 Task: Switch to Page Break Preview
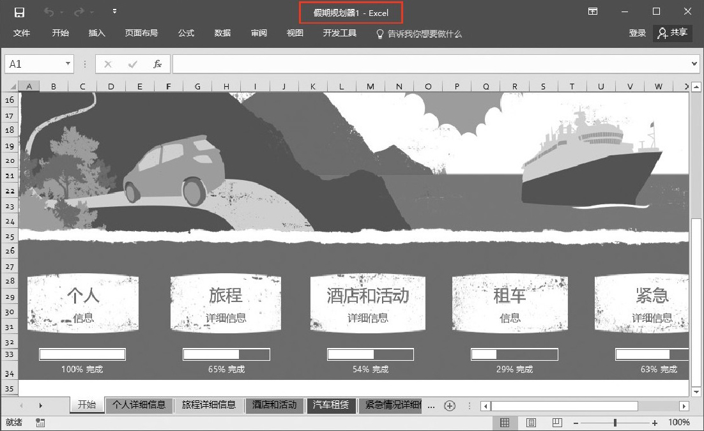point(556,423)
